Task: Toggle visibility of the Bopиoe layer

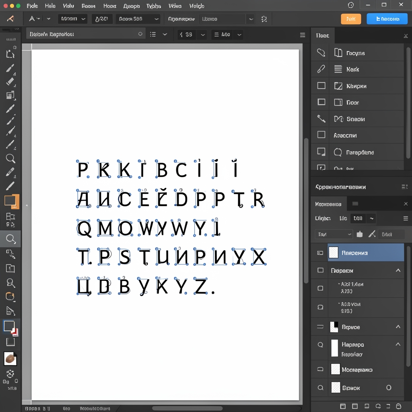Action: click(320, 327)
